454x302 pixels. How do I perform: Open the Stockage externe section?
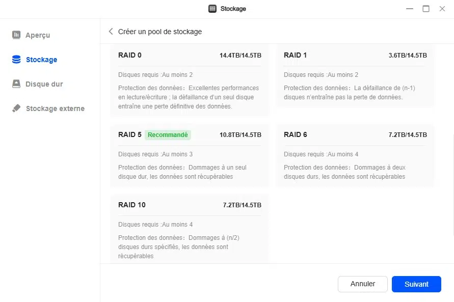(55, 108)
